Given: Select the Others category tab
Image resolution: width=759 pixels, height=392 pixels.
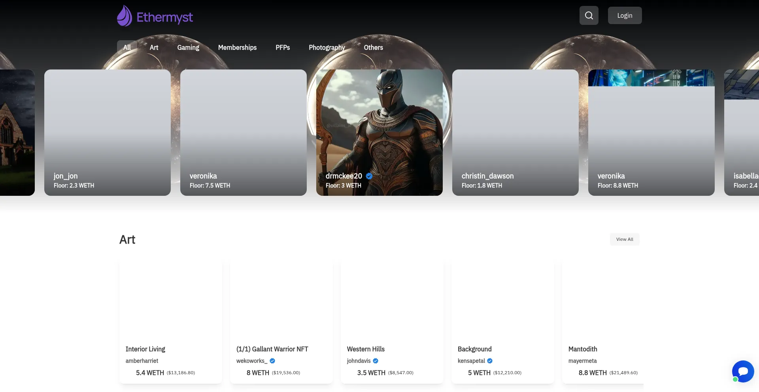Looking at the screenshot, I should [x=373, y=47].
